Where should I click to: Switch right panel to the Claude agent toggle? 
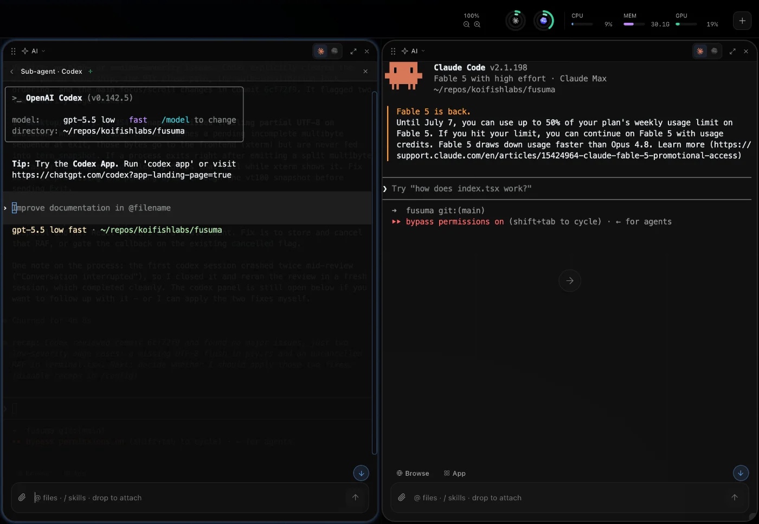[700, 51]
